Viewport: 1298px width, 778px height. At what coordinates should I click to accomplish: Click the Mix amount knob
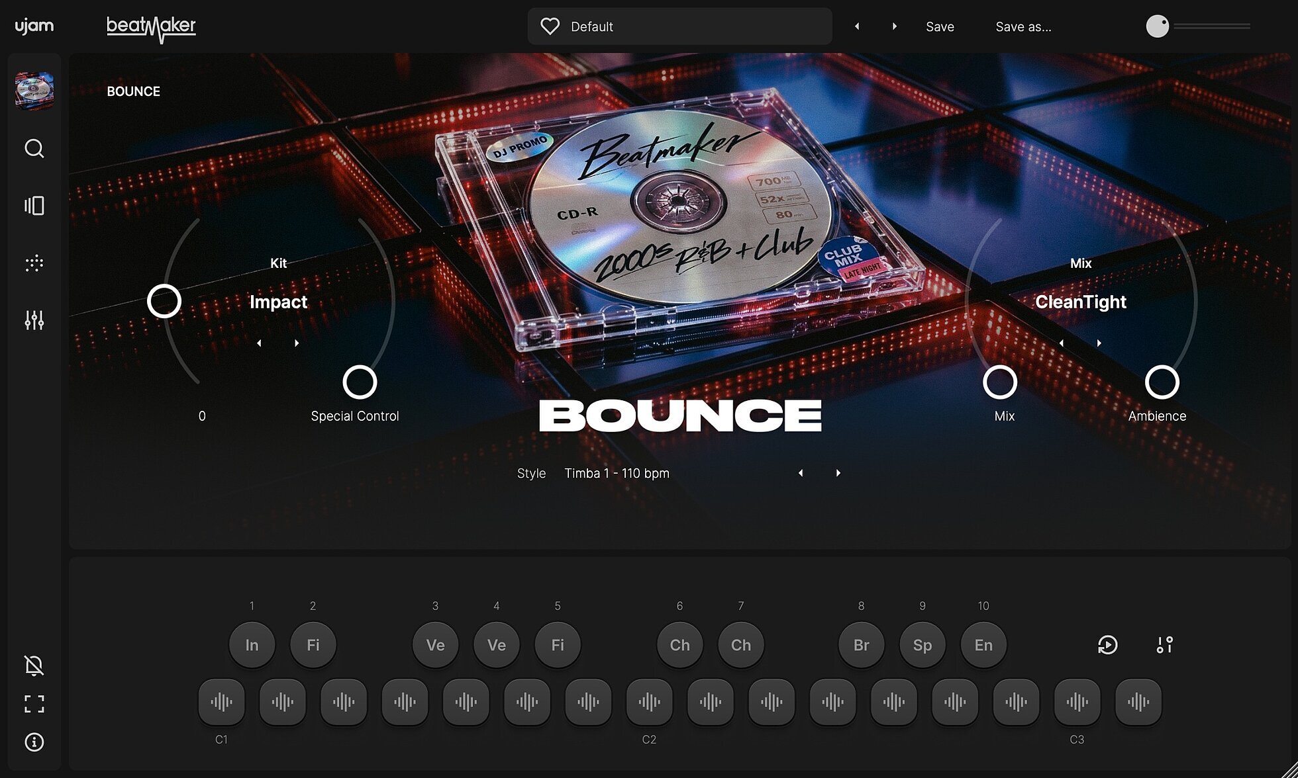tap(1000, 382)
